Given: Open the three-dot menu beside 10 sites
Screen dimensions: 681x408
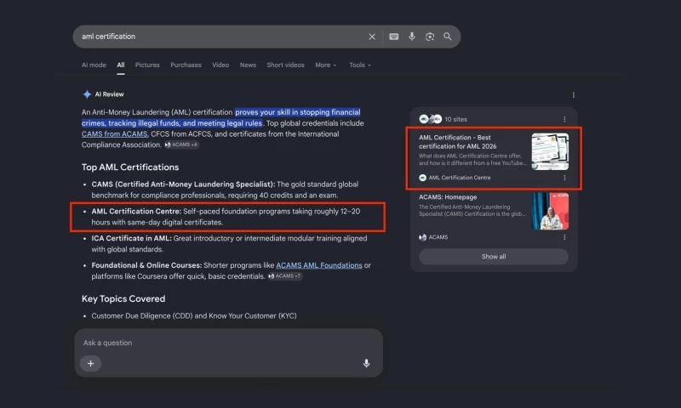Looking at the screenshot, I should click(x=564, y=119).
